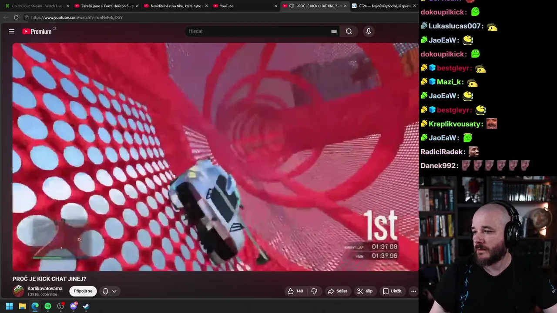Go back with the browser back arrow
Screen dimensions: 557x313
point(6,17)
